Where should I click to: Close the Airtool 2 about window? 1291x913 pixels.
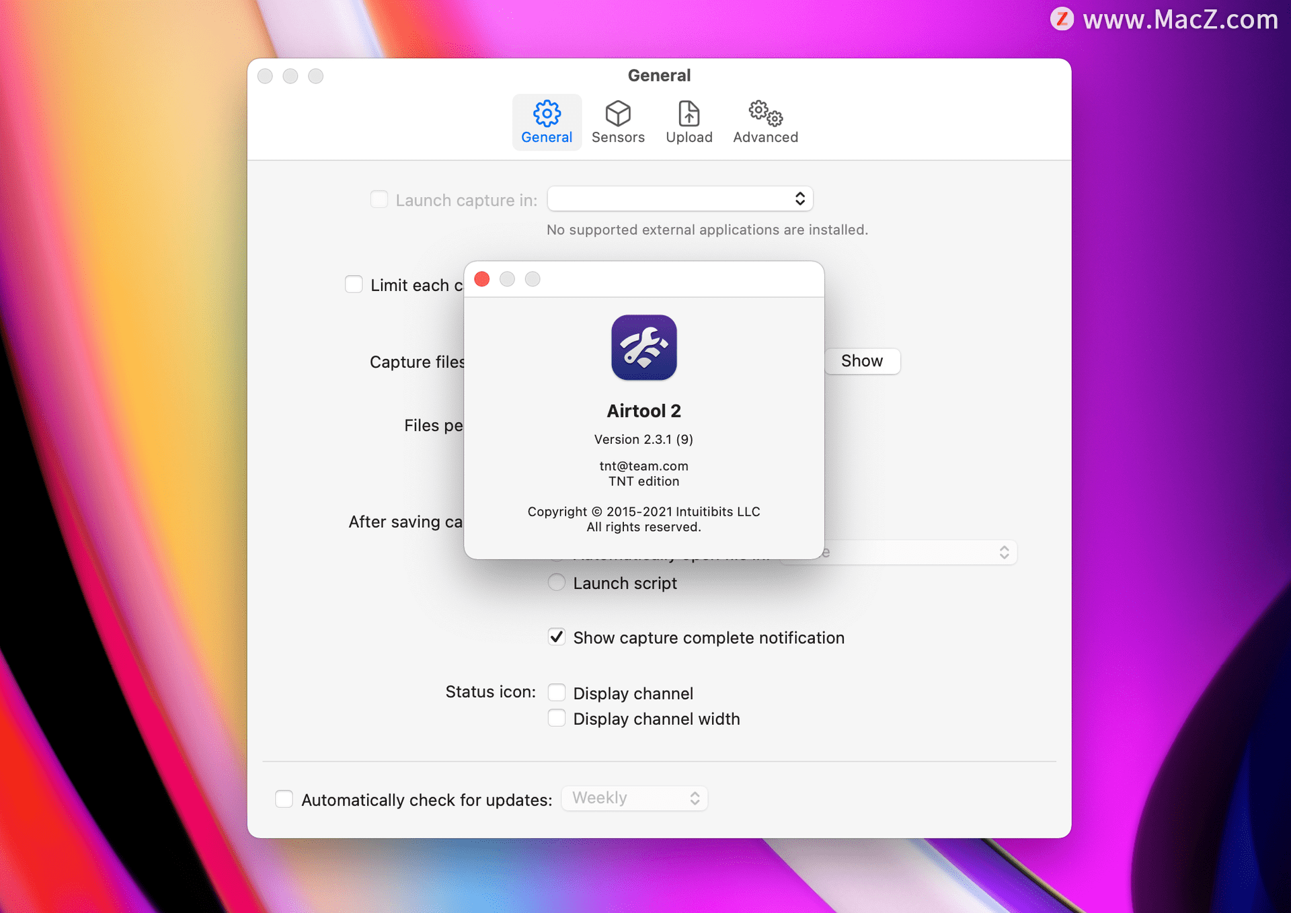pos(482,279)
